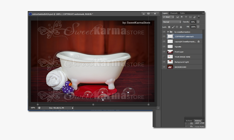Select the copyright Sweetkarmasto layer thumbnail
The height and width of the screenshot is (140, 234).
pyautogui.click(x=170, y=41)
